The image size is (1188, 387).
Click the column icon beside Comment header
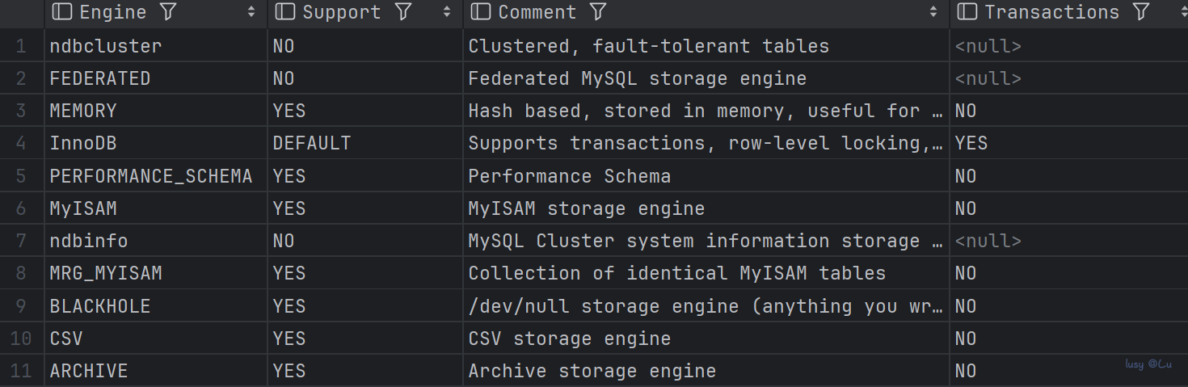(x=481, y=12)
